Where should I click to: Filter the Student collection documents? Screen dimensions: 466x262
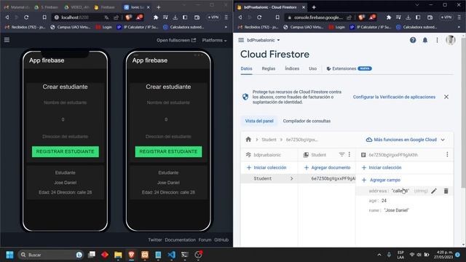click(x=341, y=154)
